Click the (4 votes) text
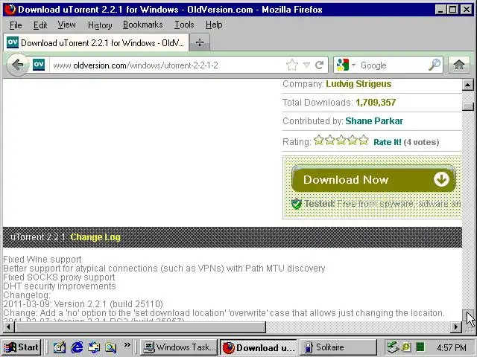The width and height of the screenshot is (477, 357). tap(421, 142)
